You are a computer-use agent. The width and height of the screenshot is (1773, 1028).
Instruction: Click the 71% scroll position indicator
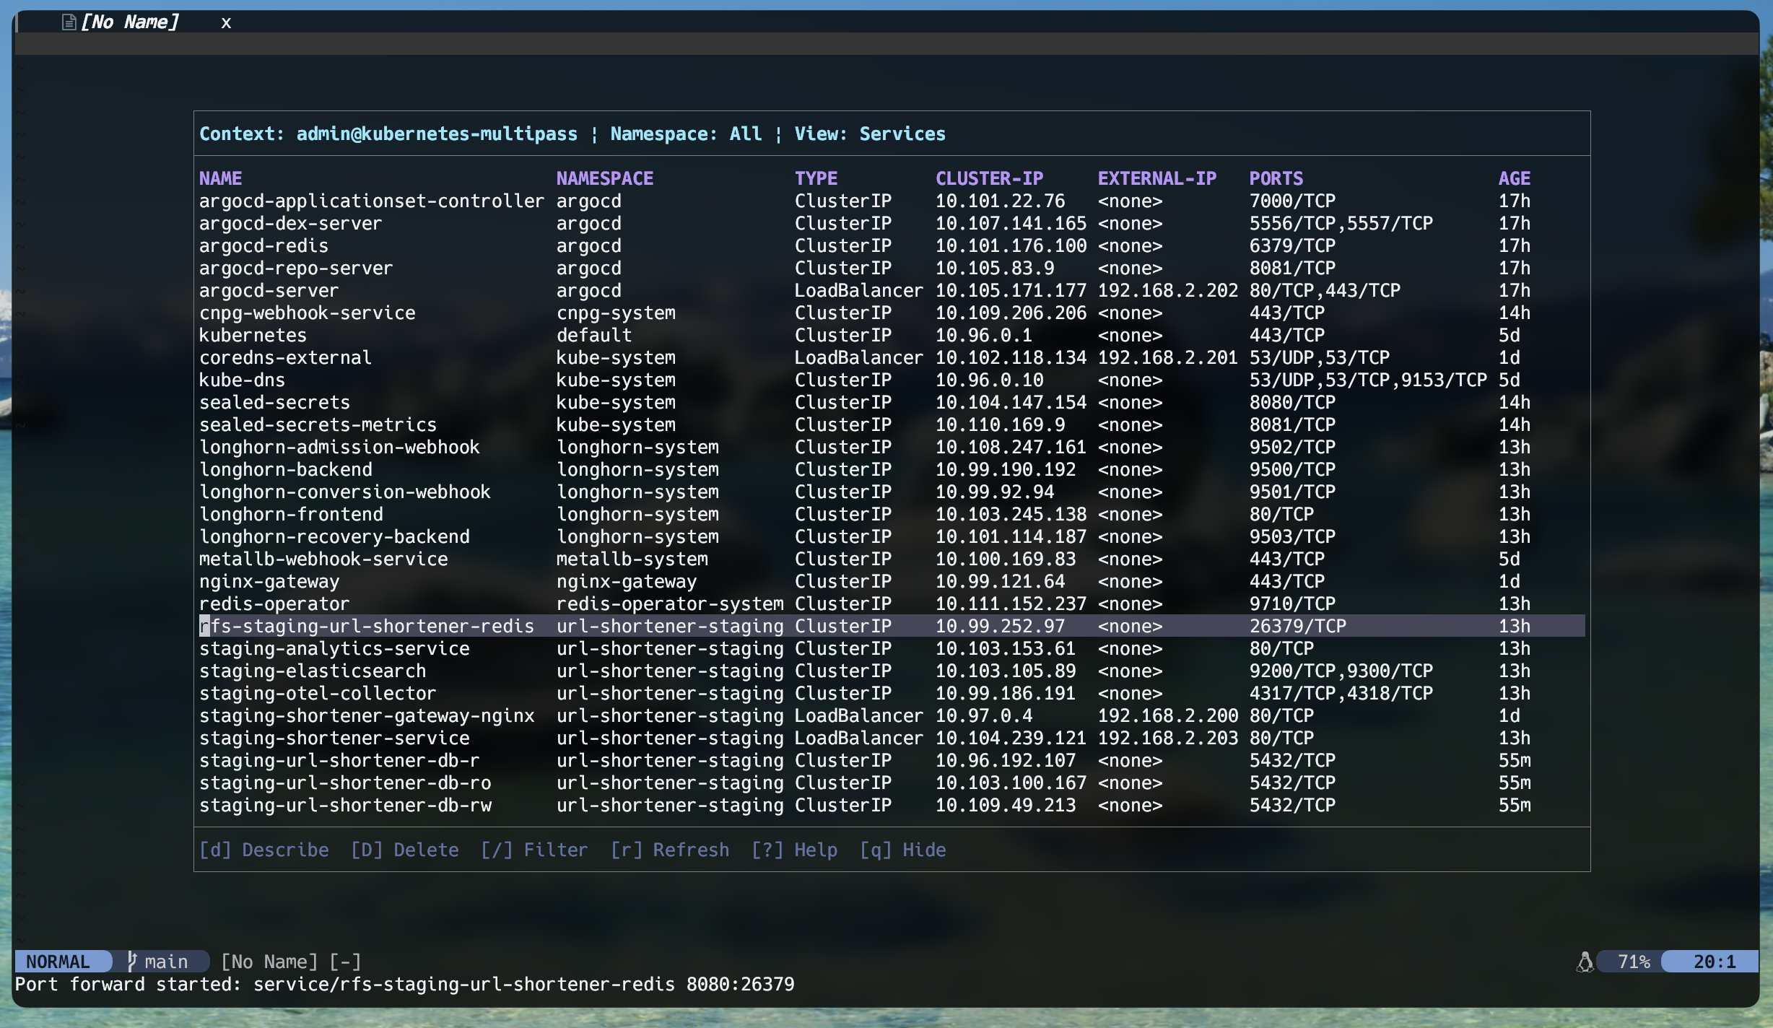coord(1633,962)
